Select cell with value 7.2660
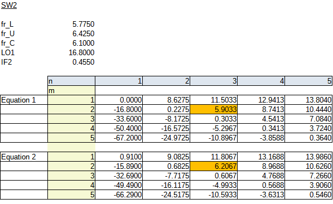The height and width of the screenshot is (204, 333). tap(308, 176)
